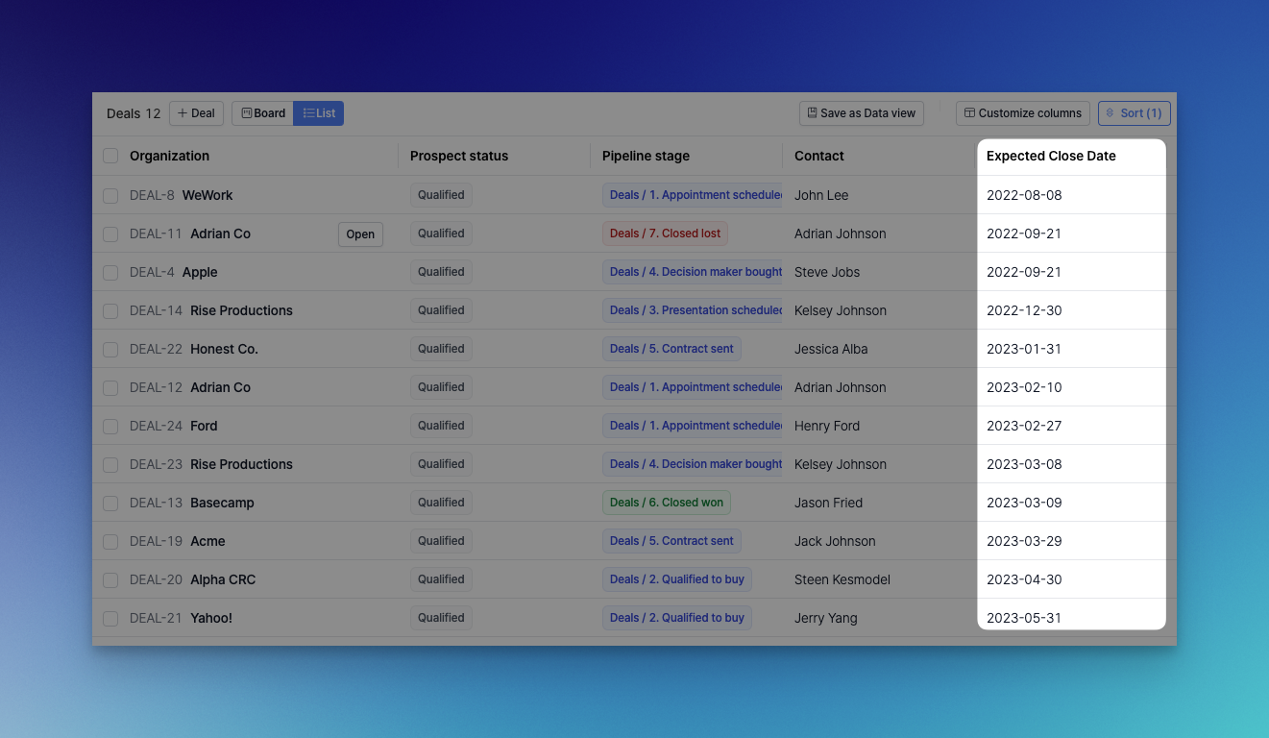The width and height of the screenshot is (1269, 738).
Task: Check the DEAL-21 Yahoo! checkbox
Action: 110,618
